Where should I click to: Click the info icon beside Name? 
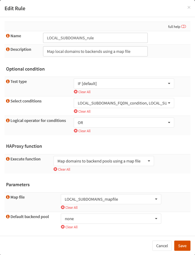(x=8, y=36)
